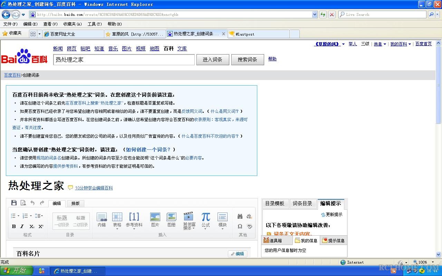Open the 提示信息 tab

334,240
